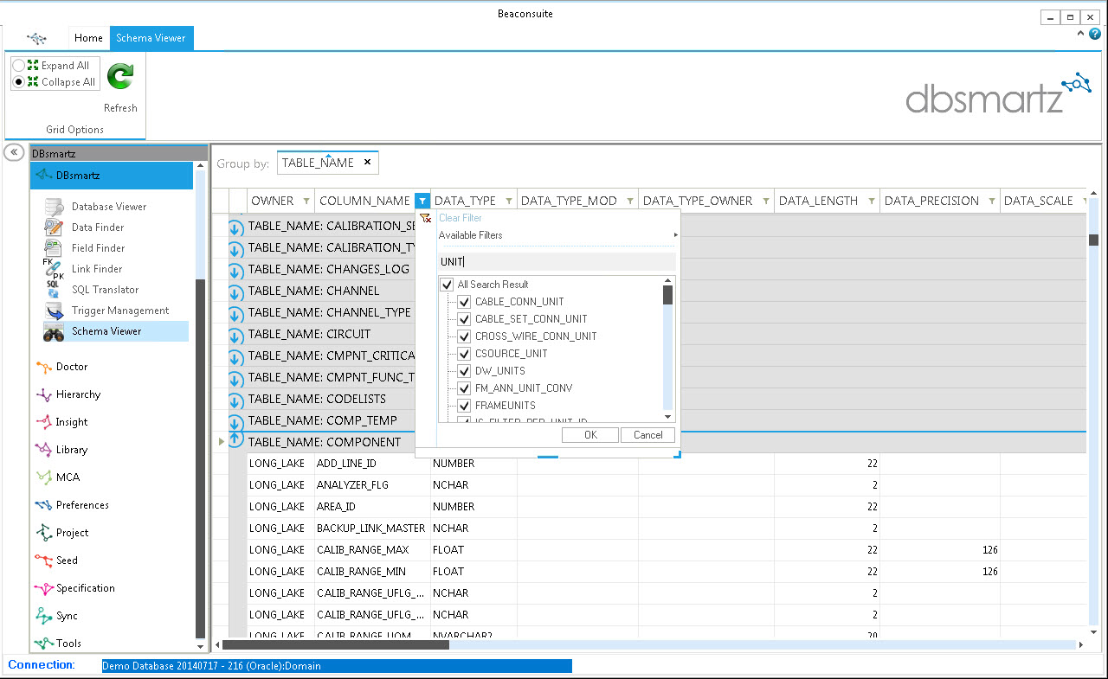Open the Preferences module icon

click(43, 505)
